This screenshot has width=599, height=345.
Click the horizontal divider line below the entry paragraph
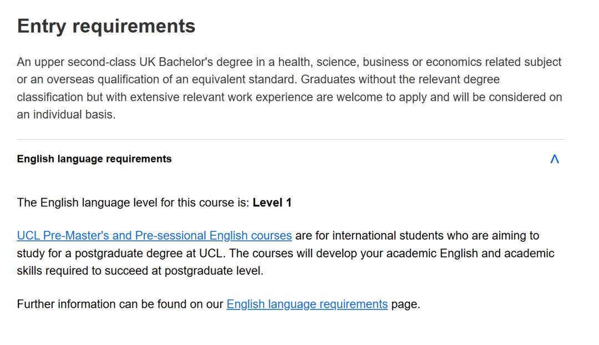pyautogui.click(x=291, y=140)
